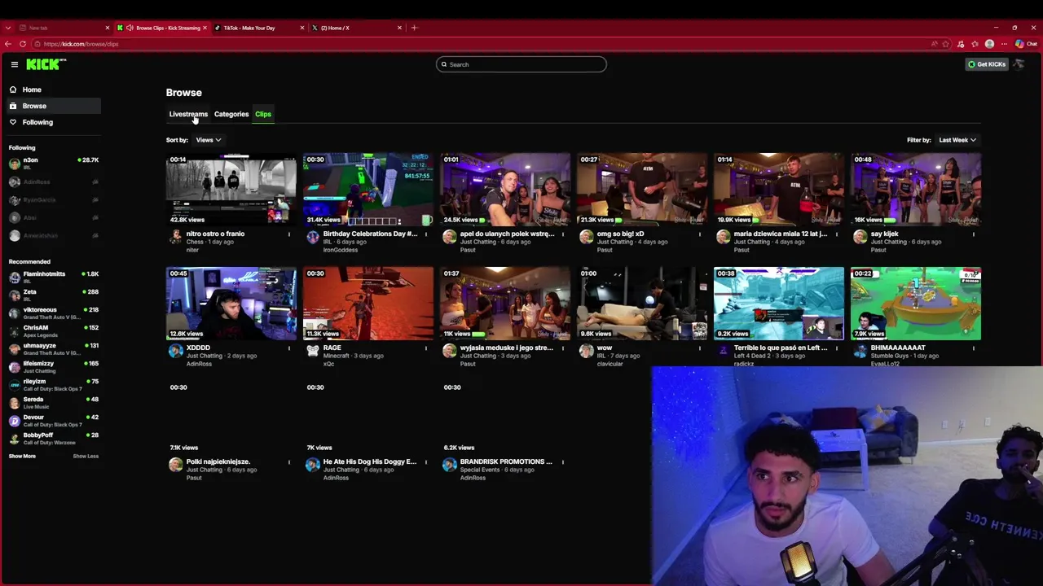This screenshot has height=586, width=1043.
Task: Click channel avatar next to 'wow' clip
Action: (587, 351)
